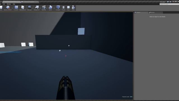179x101 pixels.
Task: Expand the Blueprints dropdown arrow
Action: (x=40, y=8)
